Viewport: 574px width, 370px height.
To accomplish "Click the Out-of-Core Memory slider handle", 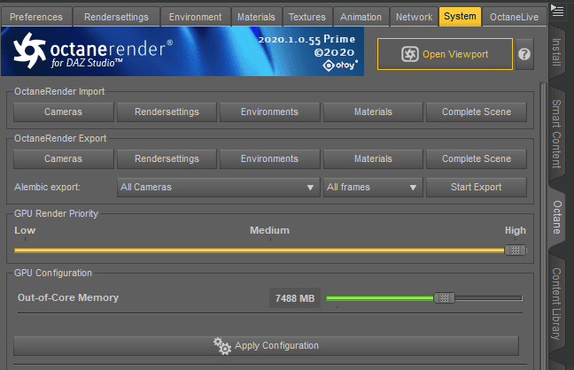I will point(445,298).
